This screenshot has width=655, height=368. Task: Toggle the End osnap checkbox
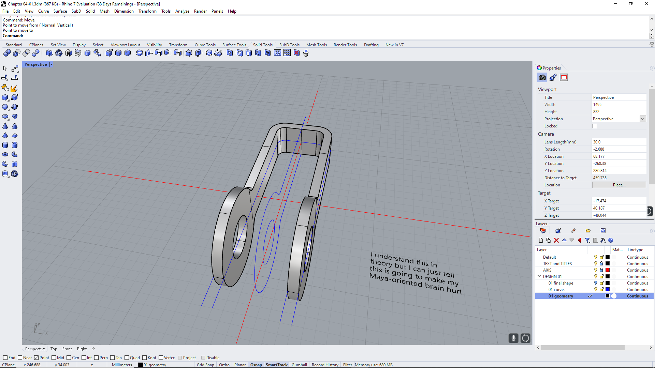pyautogui.click(x=5, y=358)
